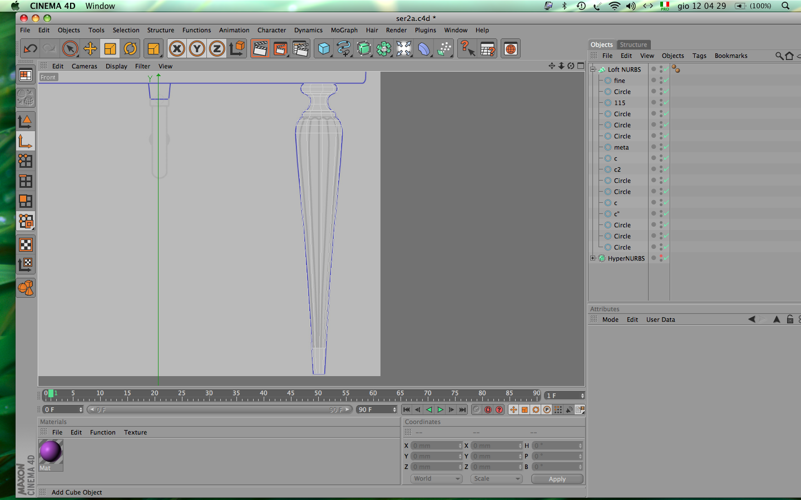Collapse the Loft NURBS tree item
801x500 pixels.
click(x=593, y=69)
